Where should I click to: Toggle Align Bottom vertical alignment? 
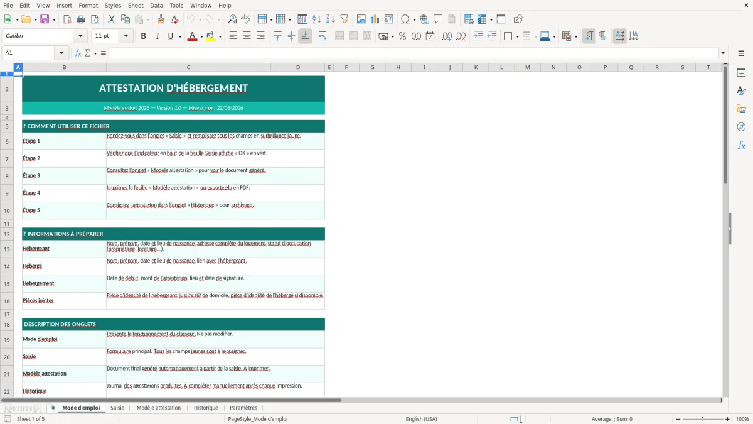click(x=305, y=36)
